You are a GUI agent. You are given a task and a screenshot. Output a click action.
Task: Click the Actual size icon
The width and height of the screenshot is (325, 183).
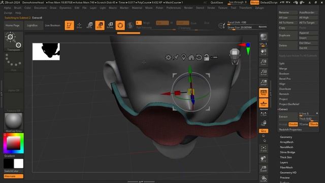click(x=264, y=72)
